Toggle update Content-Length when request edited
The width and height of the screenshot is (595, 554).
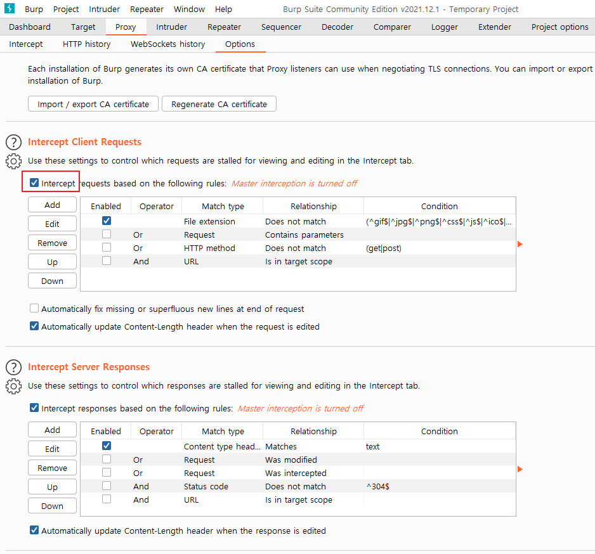click(34, 326)
